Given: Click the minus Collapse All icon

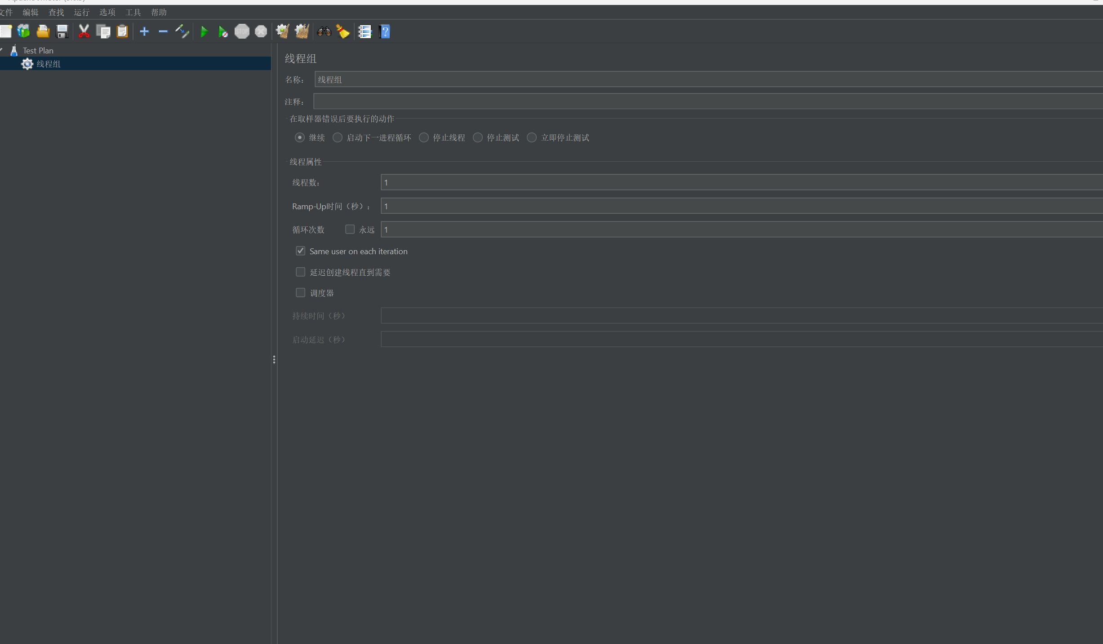Looking at the screenshot, I should coord(163,31).
